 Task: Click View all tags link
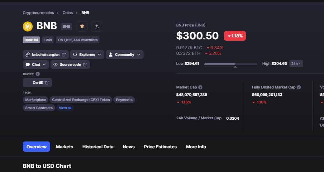[x=65, y=108]
